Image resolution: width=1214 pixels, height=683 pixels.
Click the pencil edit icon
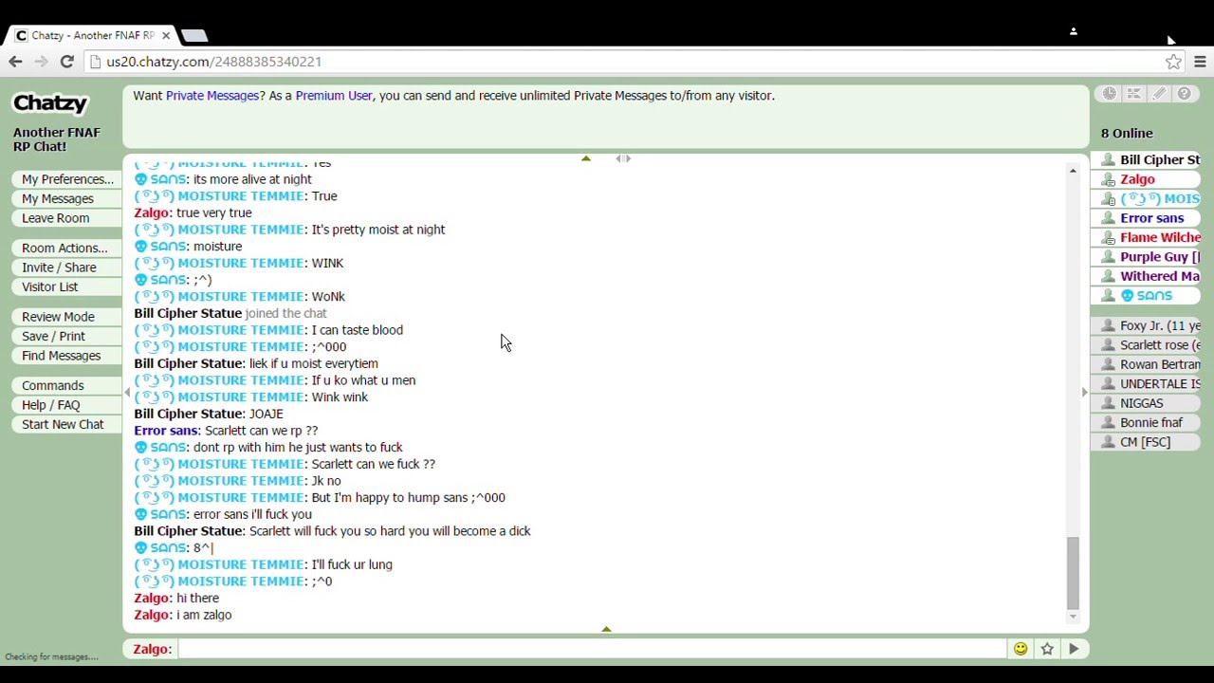(x=1159, y=94)
